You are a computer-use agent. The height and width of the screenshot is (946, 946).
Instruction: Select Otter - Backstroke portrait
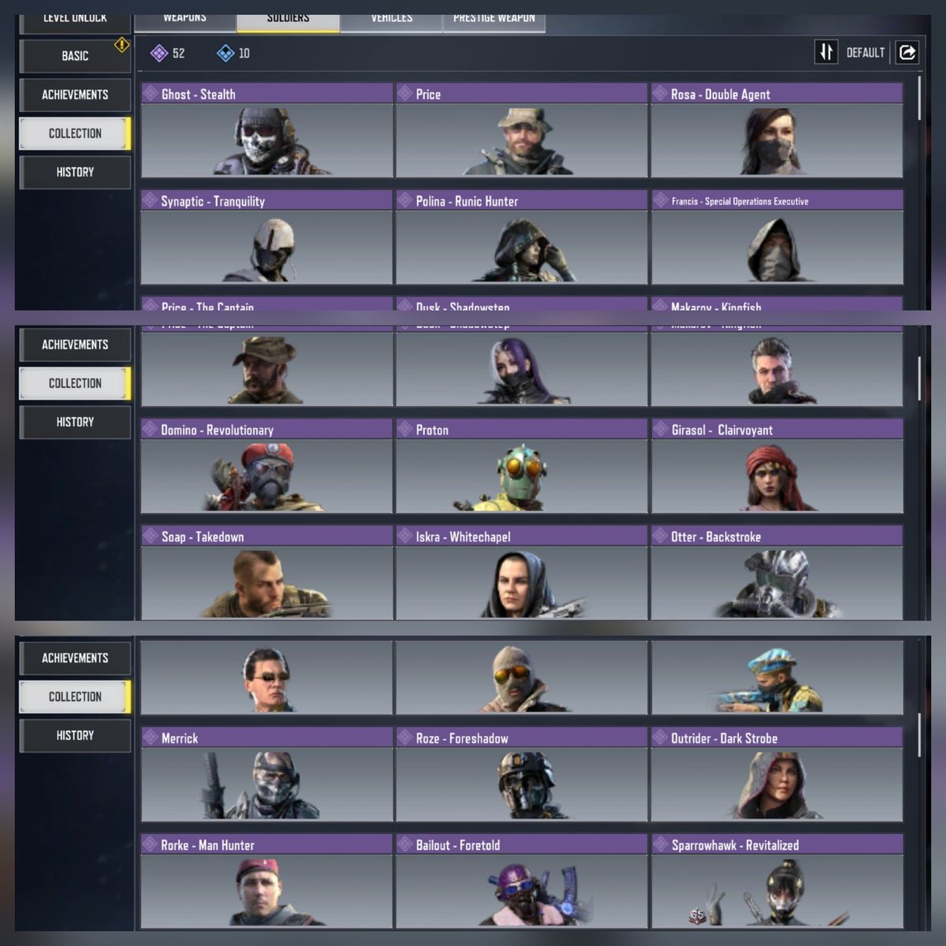(777, 583)
